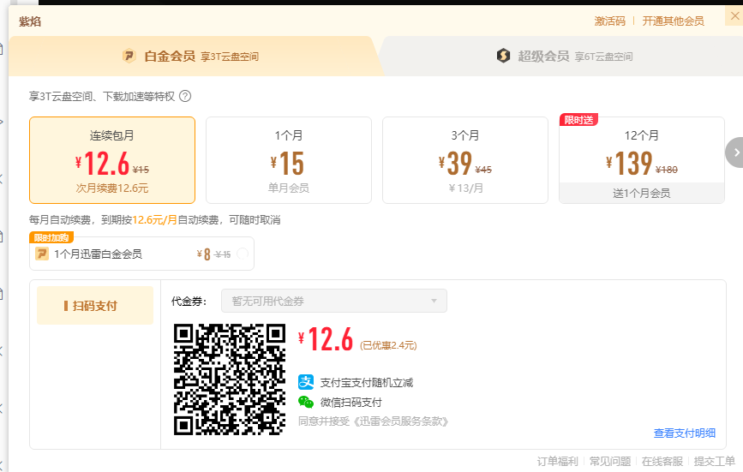This screenshot has height=472, width=743.
Task: Close the membership payment dialog
Action: pos(721,20)
